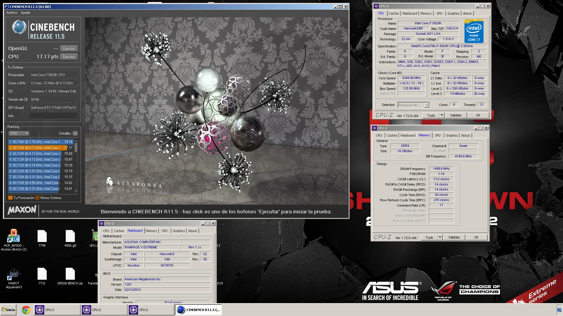The width and height of the screenshot is (563, 316).
Task: Click Tools button in top CPU-Z
Action: (431, 115)
